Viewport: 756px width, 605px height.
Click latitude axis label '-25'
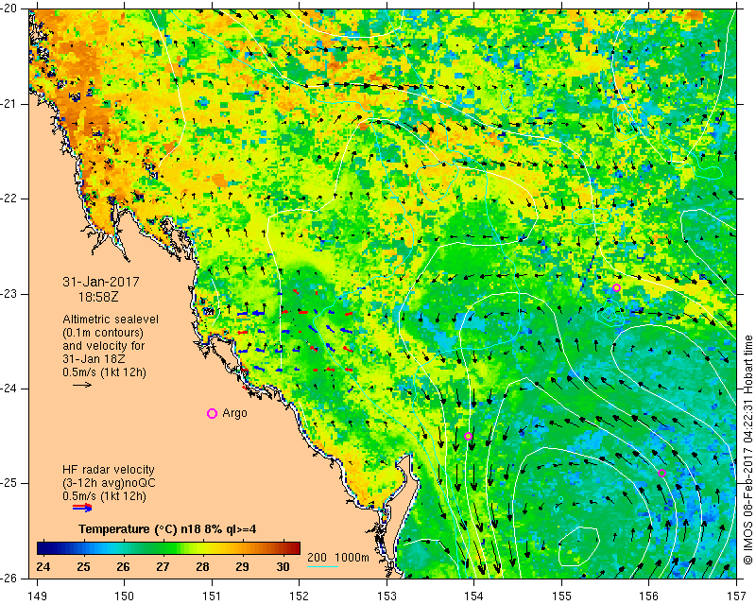click(x=9, y=483)
